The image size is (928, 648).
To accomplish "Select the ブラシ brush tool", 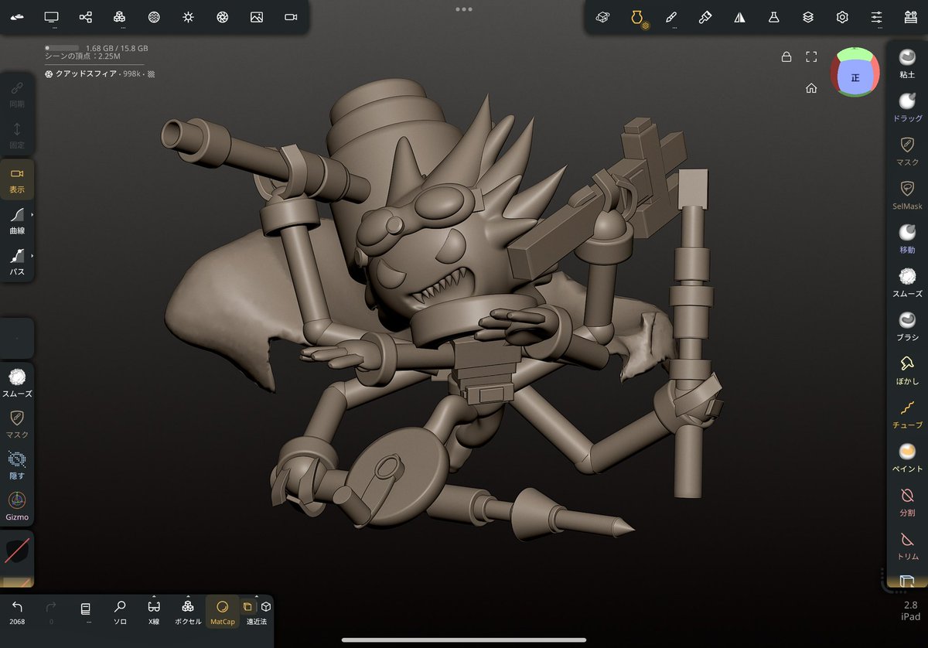I will pos(908,326).
